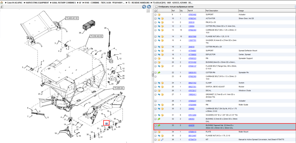Select boxed callout 10 in the diagram
This screenshot has width=296, height=143.
tap(111, 61)
